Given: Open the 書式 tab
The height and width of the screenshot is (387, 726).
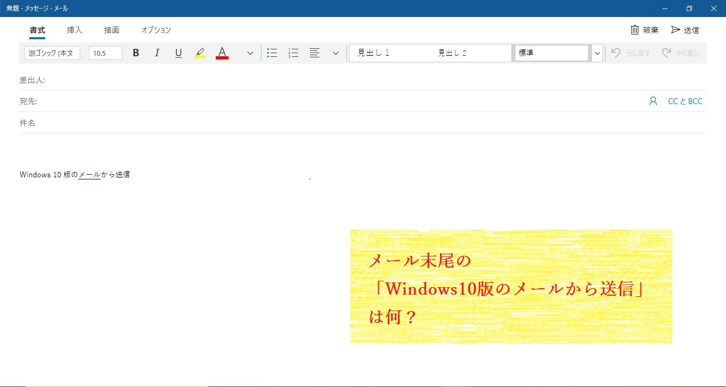Looking at the screenshot, I should [37, 30].
